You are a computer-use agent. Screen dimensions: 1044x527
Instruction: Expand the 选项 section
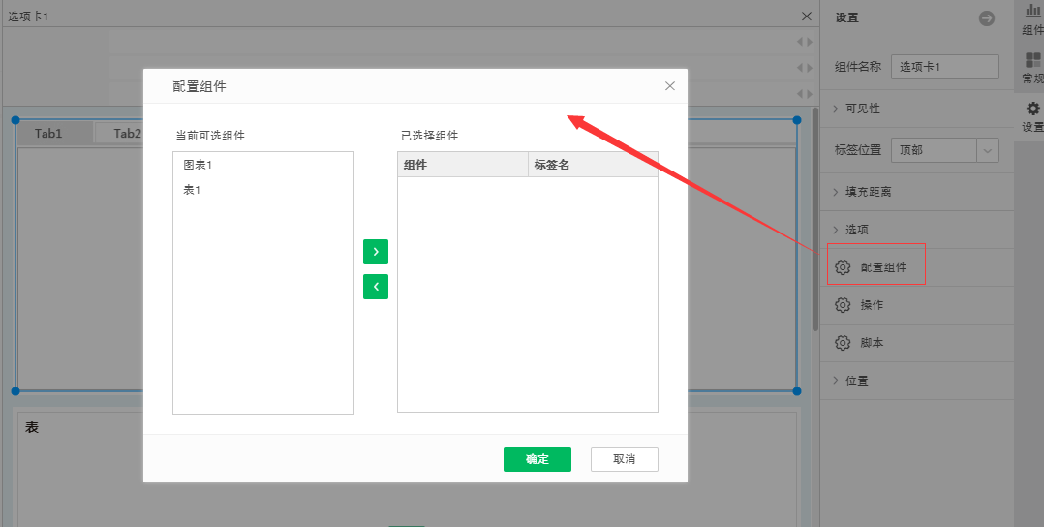click(x=856, y=230)
